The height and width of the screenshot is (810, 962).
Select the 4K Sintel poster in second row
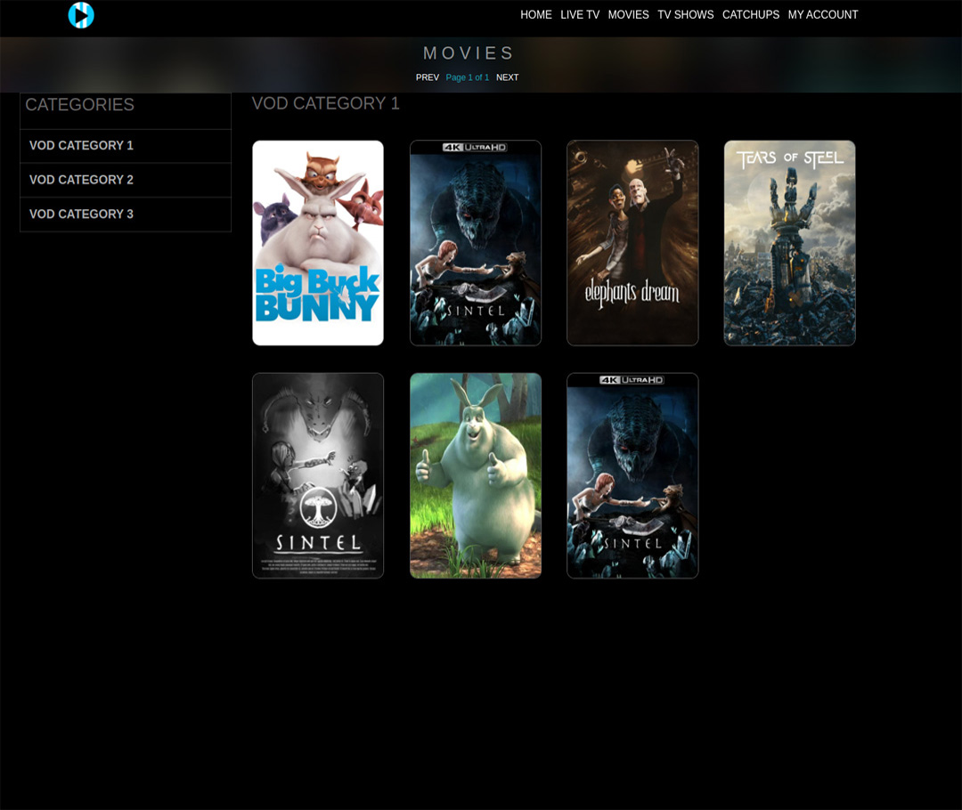click(632, 475)
